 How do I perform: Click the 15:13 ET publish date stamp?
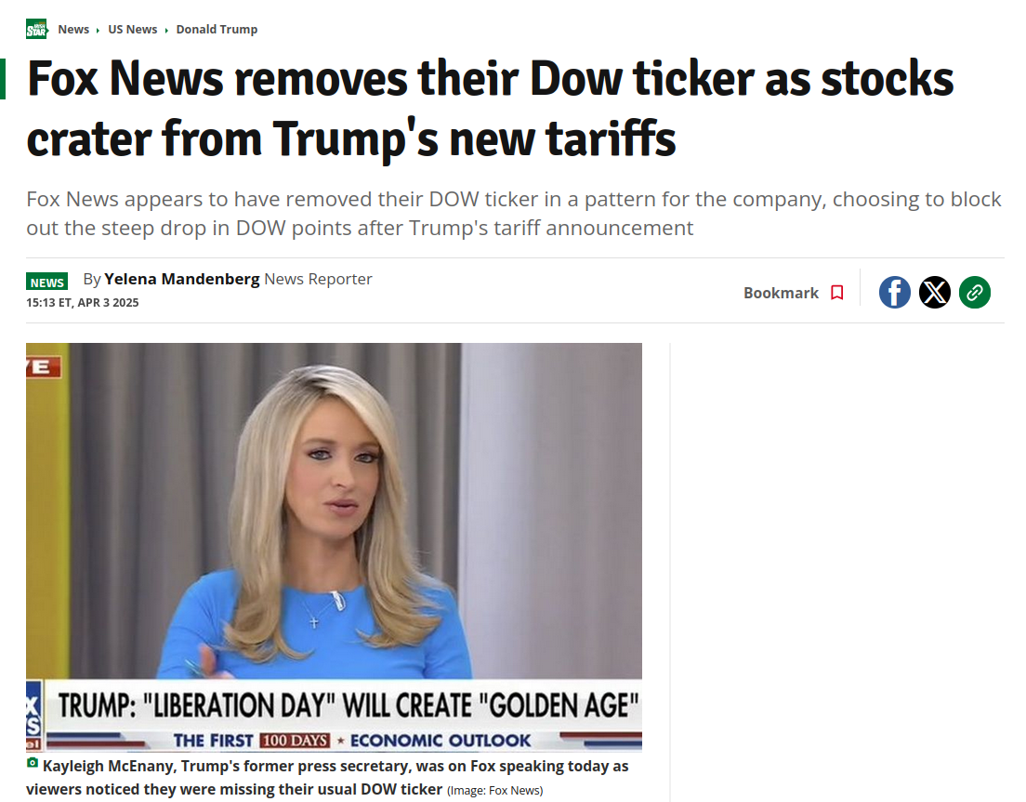(83, 303)
